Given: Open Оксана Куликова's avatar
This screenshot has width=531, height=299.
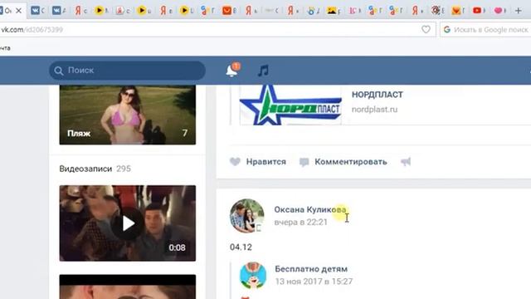Looking at the screenshot, I should (x=247, y=216).
